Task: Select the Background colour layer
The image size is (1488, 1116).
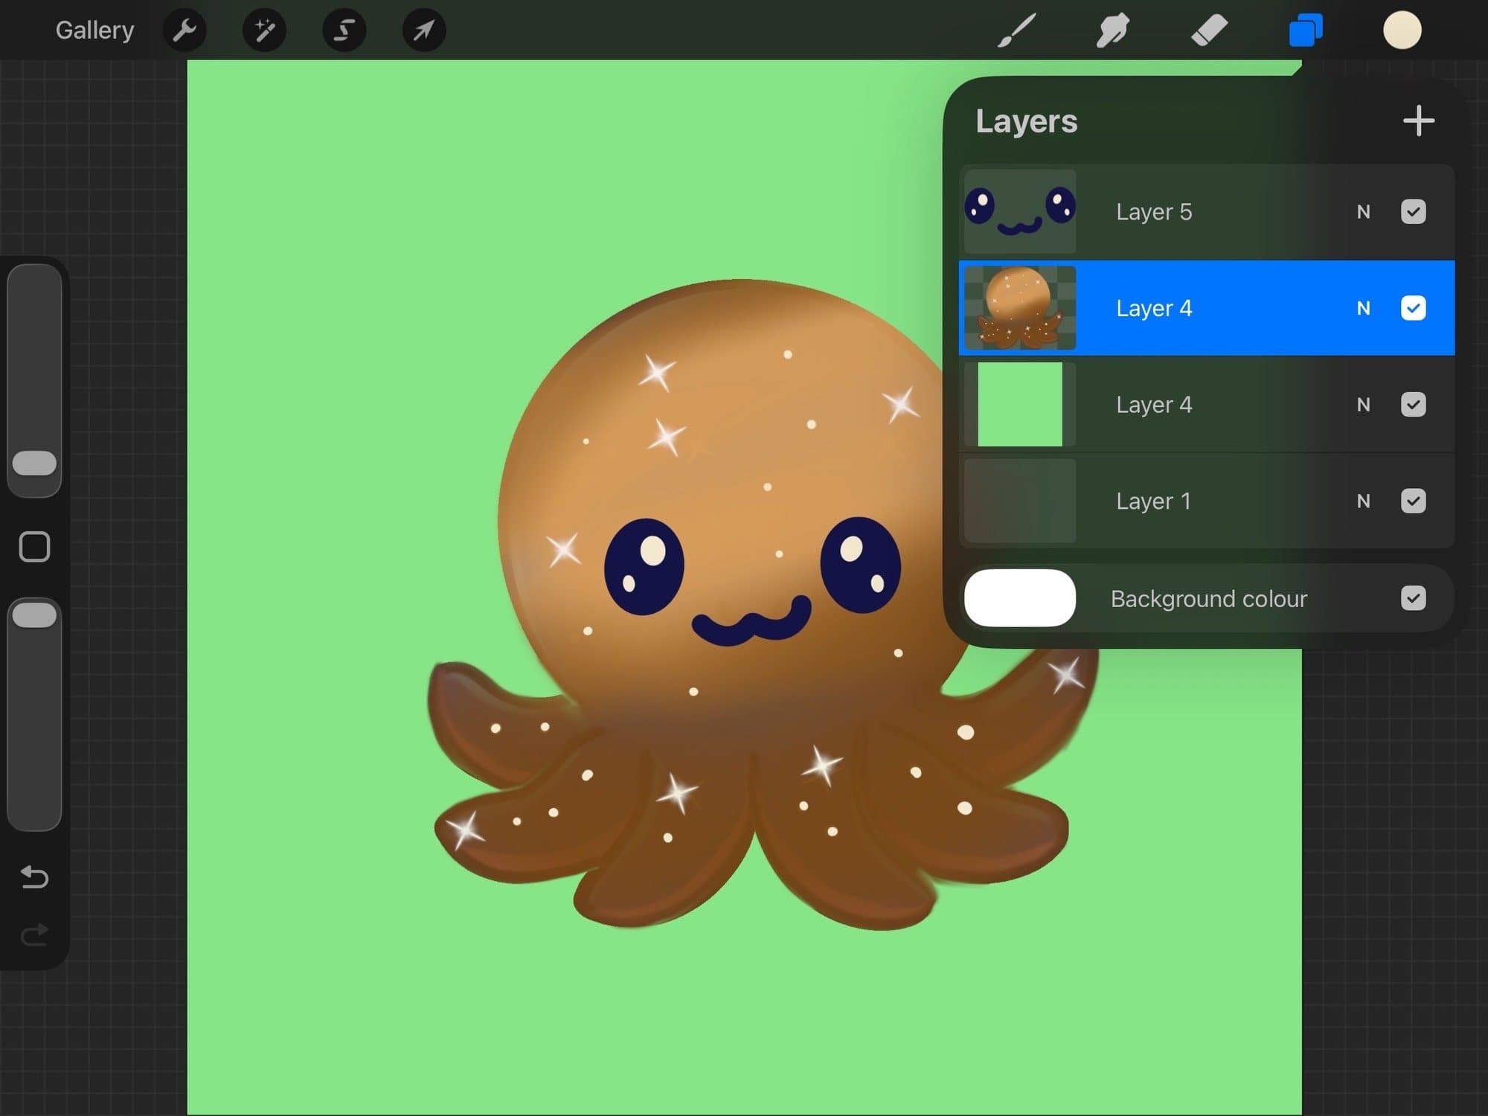Action: click(1208, 598)
